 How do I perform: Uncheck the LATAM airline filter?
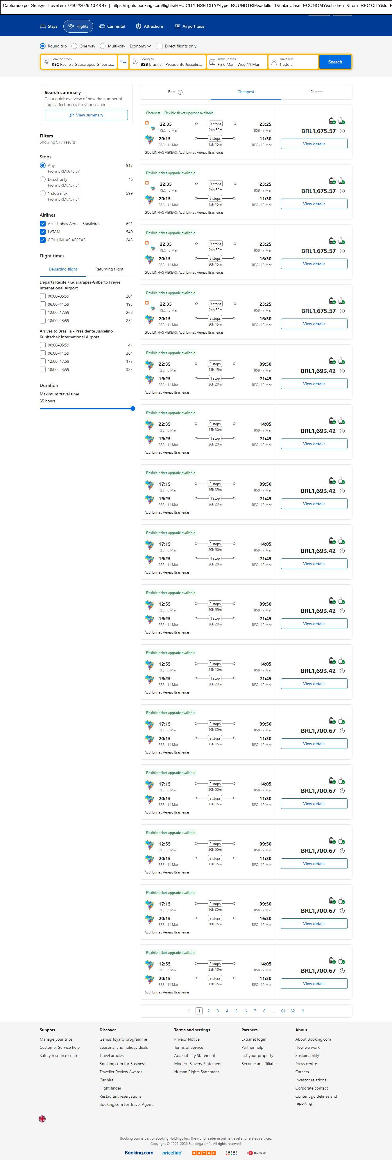[x=43, y=232]
